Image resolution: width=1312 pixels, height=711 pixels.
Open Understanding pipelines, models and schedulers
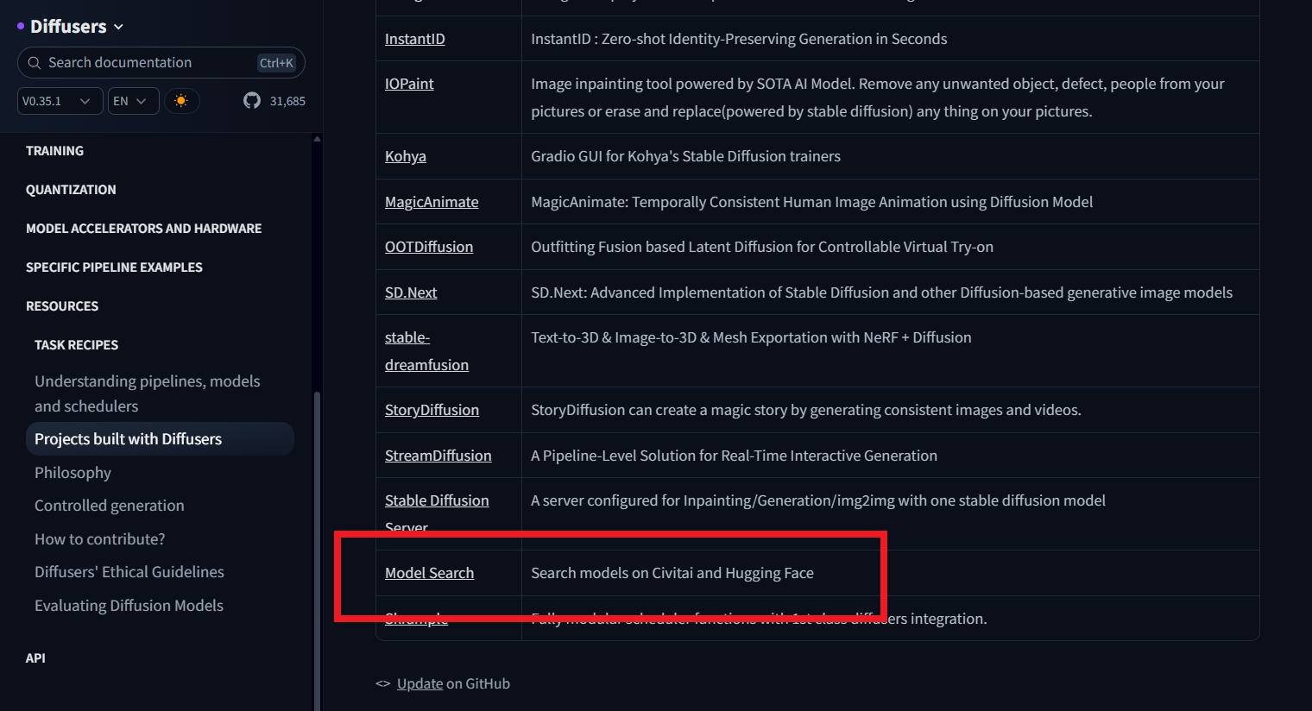[148, 393]
